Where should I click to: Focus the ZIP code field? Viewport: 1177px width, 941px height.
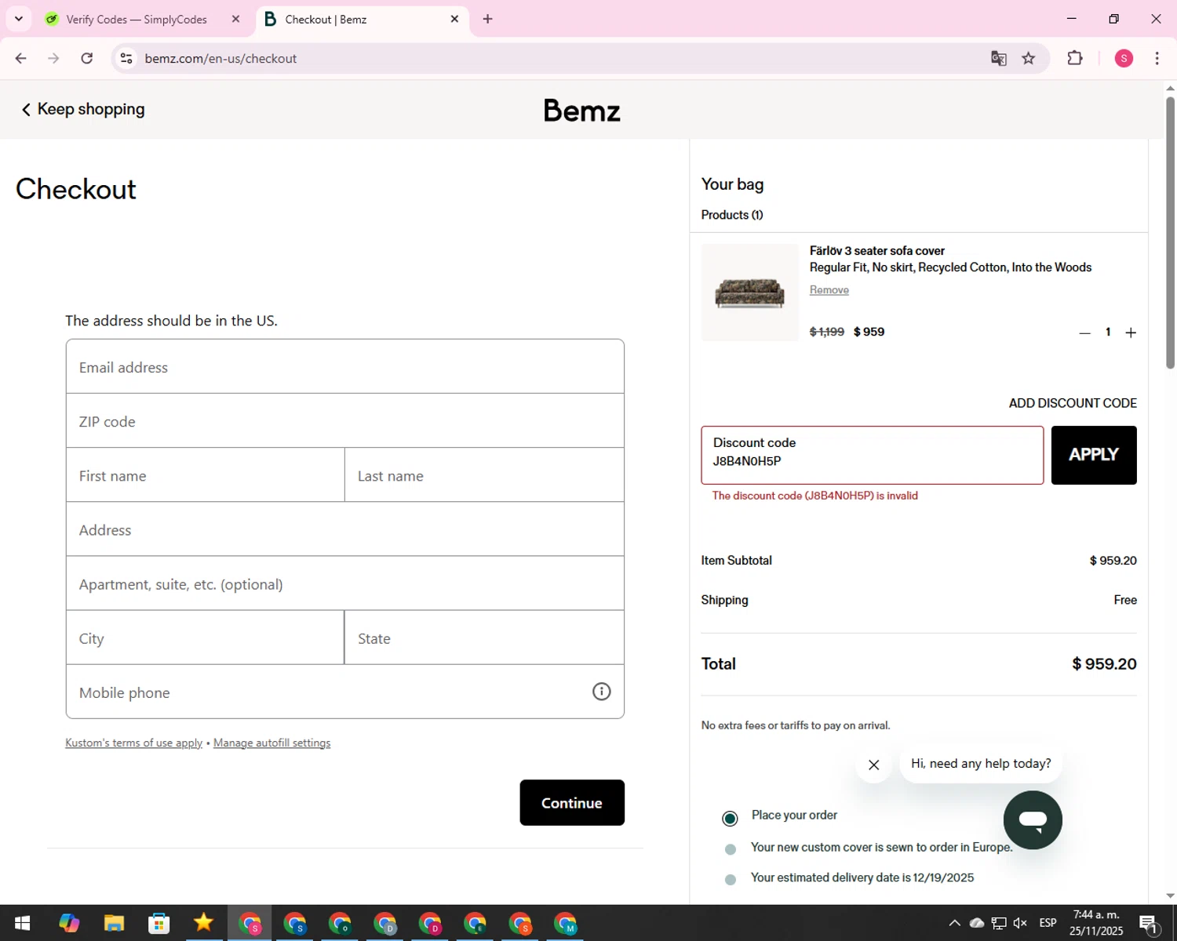click(345, 421)
